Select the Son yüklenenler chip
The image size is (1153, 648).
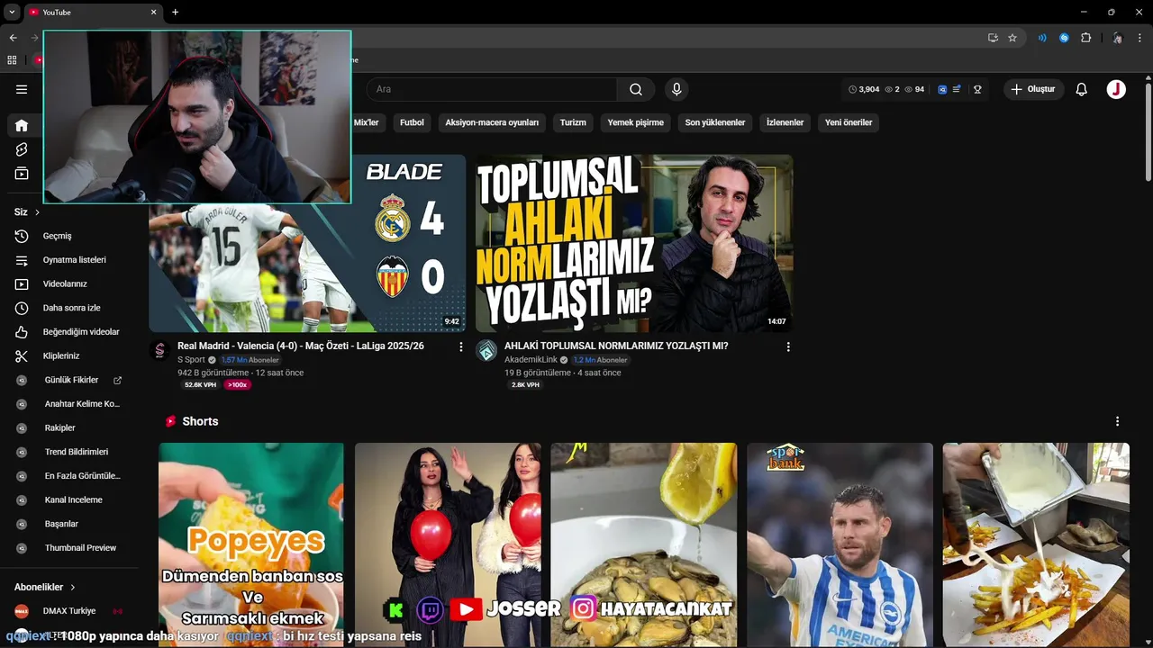coord(715,122)
